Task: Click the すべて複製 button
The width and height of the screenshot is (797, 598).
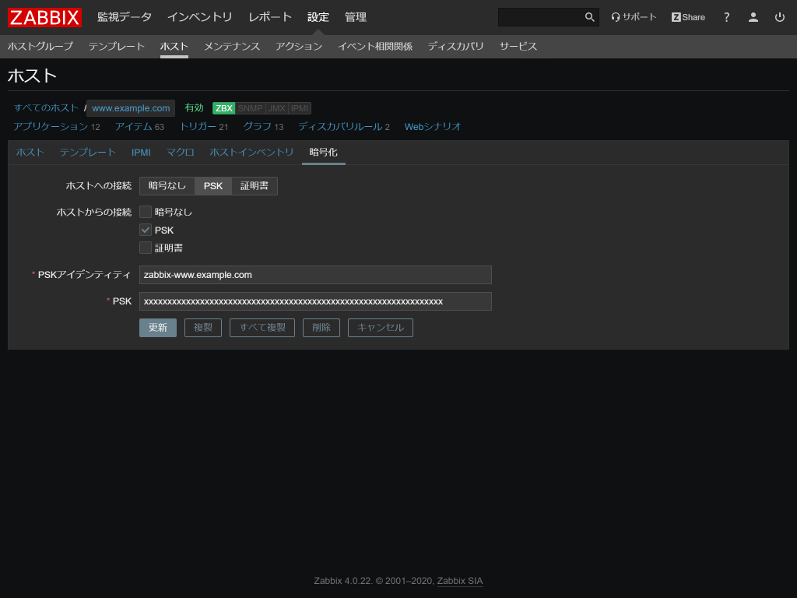Action: [262, 328]
